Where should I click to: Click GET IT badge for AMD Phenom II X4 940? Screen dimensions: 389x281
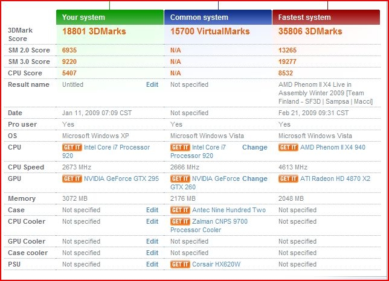tap(288, 147)
